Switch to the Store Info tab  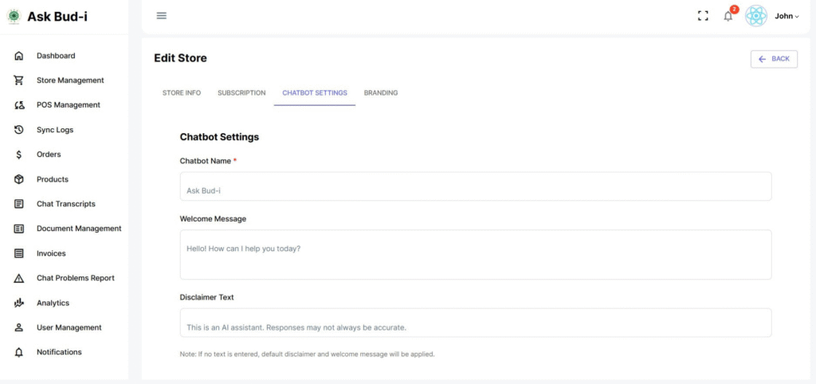coord(182,93)
